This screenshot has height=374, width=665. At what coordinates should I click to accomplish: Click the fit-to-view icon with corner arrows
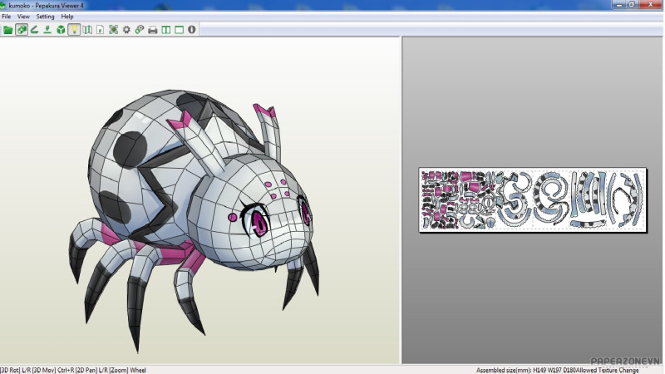point(113,30)
